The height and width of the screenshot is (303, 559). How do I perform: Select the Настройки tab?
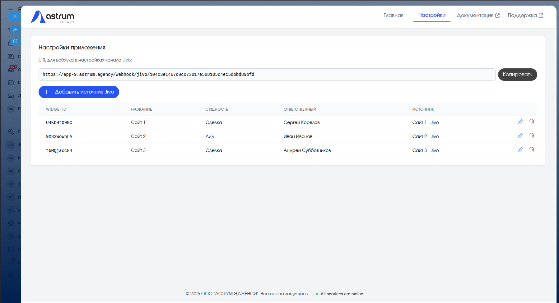(431, 15)
